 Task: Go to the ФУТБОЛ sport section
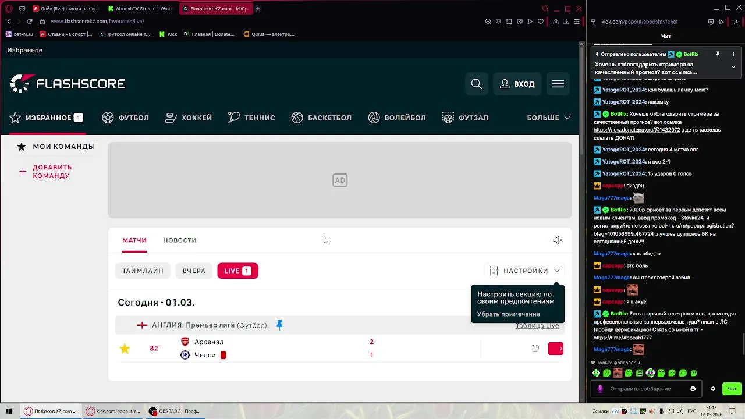coord(126,118)
